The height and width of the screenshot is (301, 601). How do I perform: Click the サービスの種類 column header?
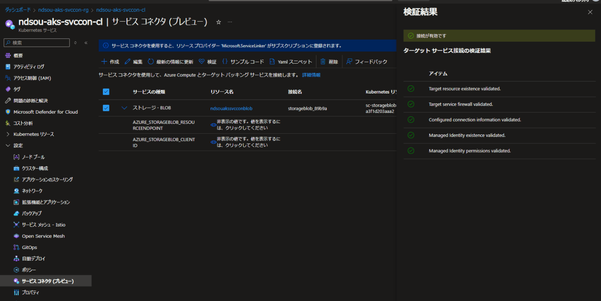pyautogui.click(x=149, y=92)
